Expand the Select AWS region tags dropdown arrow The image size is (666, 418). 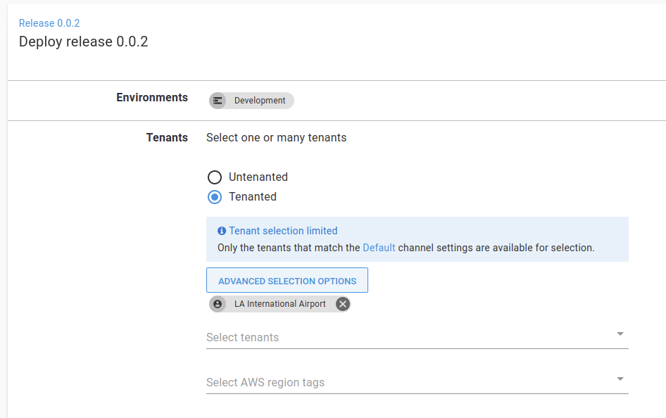[x=620, y=379]
